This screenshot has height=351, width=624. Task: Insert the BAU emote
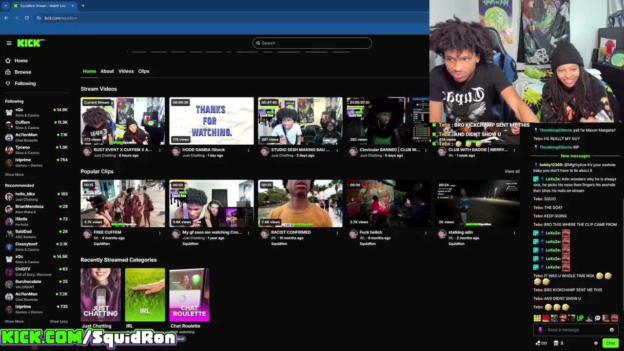(x=537, y=318)
